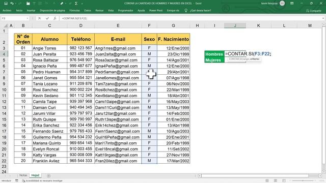Image resolution: width=326 pixels, height=183 pixels.
Task: Open the folder icon in the quick access toolbar
Action: click(28, 4)
